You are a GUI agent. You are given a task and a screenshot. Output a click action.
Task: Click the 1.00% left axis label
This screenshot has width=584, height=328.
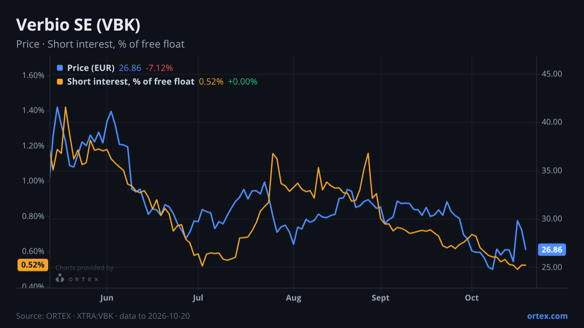coord(33,181)
